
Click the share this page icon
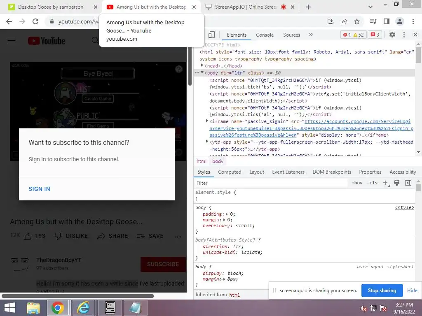pos(344,21)
